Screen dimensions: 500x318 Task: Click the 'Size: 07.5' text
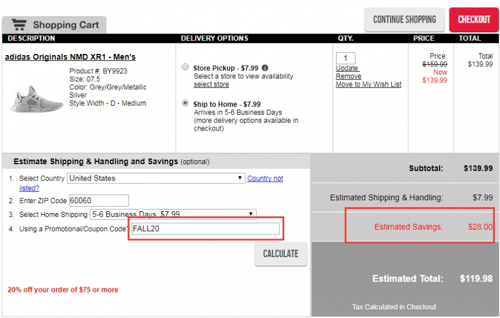[x=84, y=79]
